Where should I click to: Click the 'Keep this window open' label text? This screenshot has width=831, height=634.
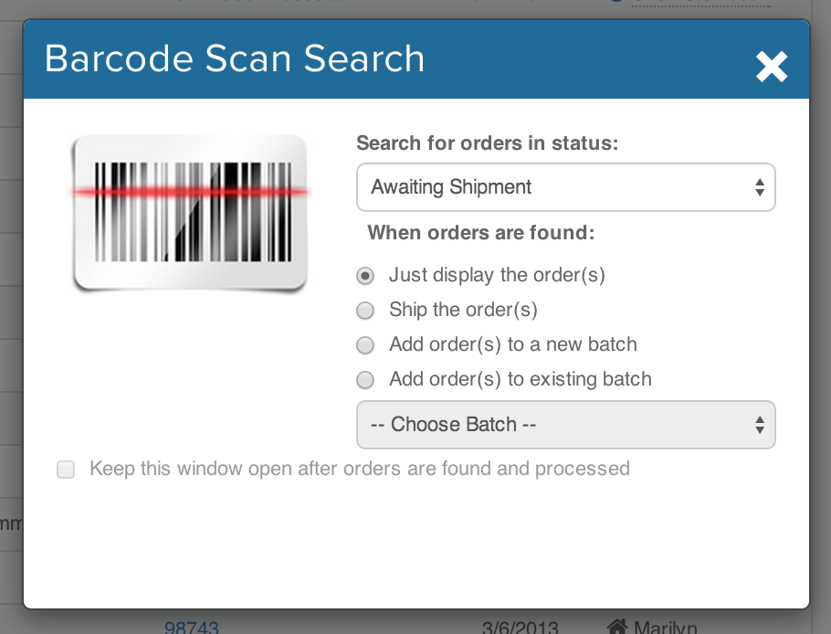[x=360, y=470]
